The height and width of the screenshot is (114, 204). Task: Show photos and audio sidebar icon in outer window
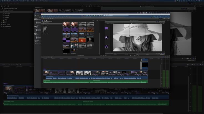[x=5, y=6]
